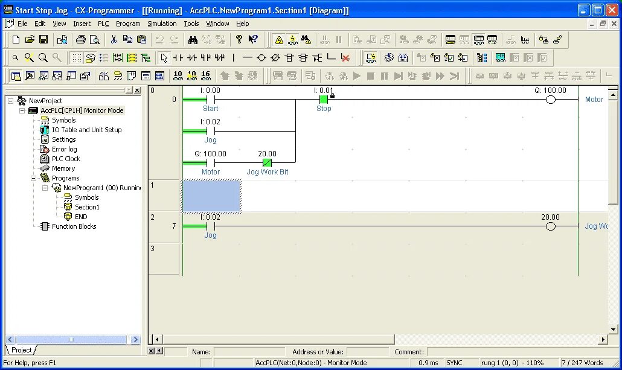Toggle Monitor in Hex 16 button
This screenshot has height=370, width=622.
[x=206, y=75]
